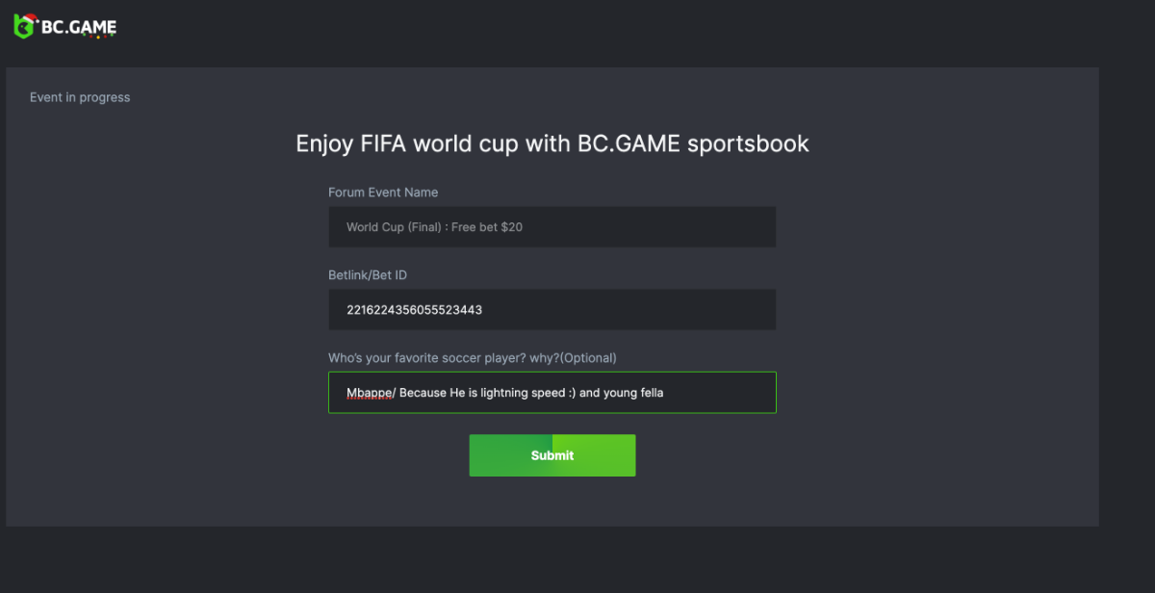Click the favorite soccer player question label
Image resolution: width=1155 pixels, height=593 pixels.
[472, 358]
